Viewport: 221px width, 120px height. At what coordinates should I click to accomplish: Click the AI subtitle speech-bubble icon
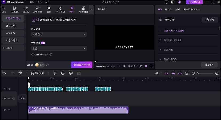[71, 73]
